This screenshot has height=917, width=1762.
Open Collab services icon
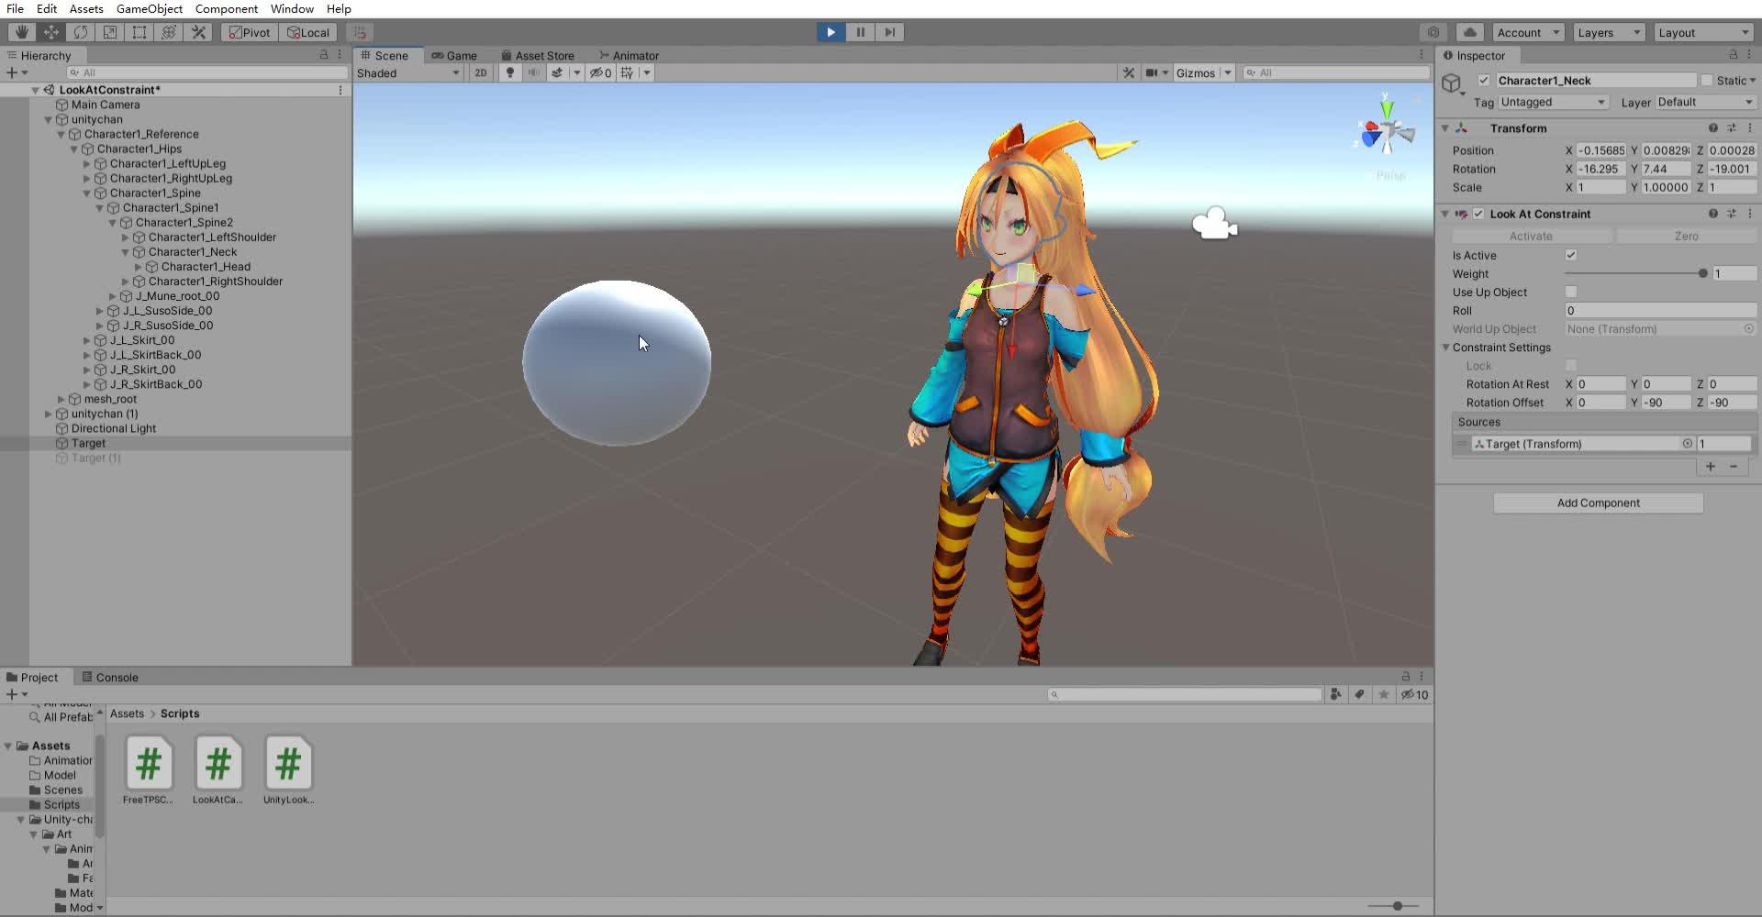point(1433,32)
